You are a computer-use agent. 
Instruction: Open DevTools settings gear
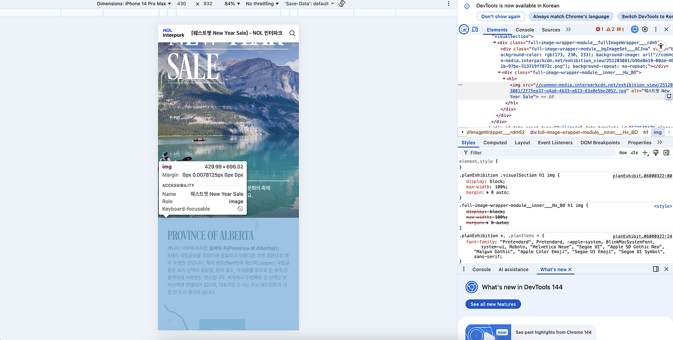[645, 29]
